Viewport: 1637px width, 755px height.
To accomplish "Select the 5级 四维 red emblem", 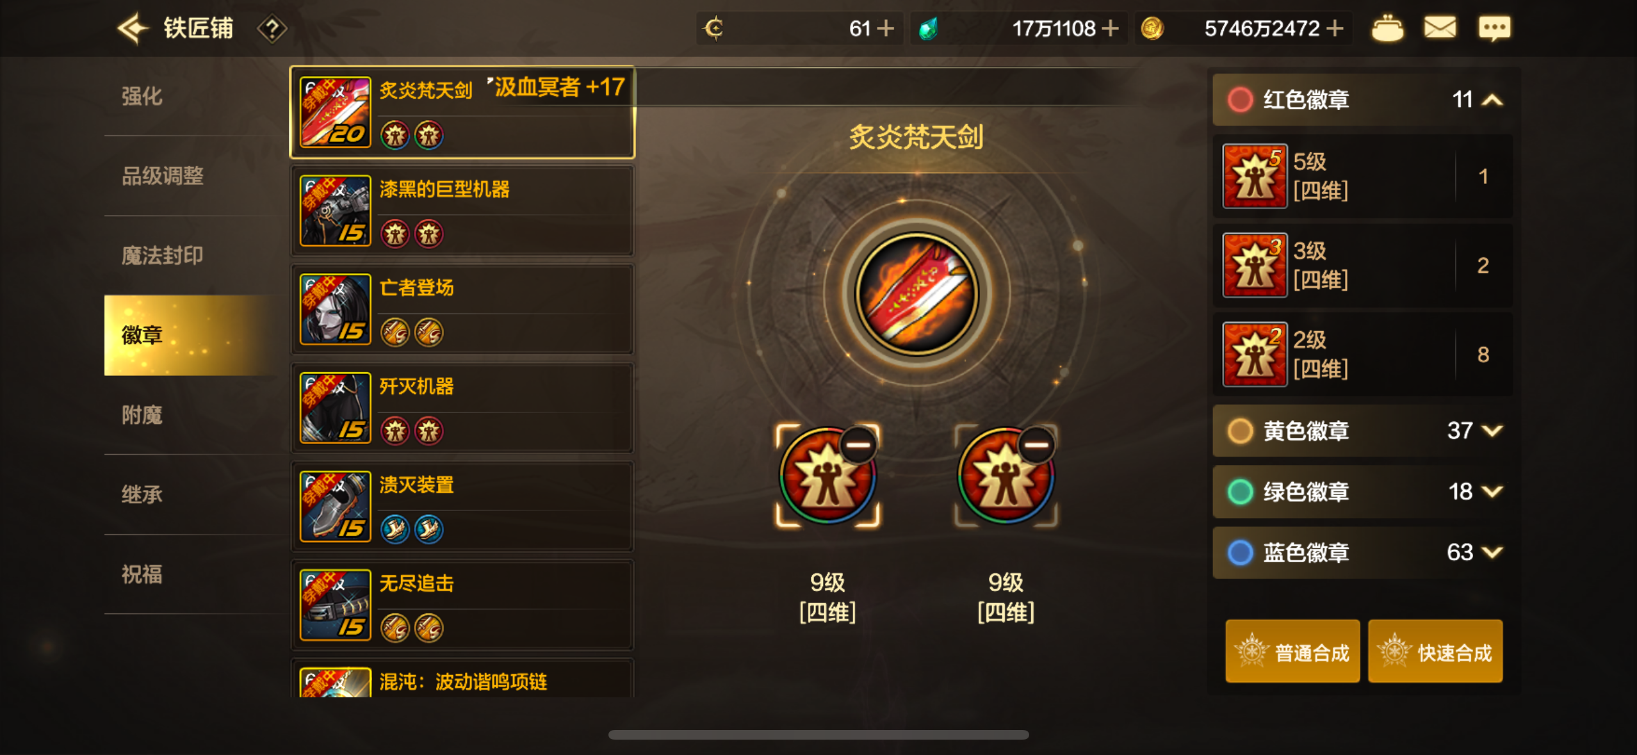I will point(1363,176).
